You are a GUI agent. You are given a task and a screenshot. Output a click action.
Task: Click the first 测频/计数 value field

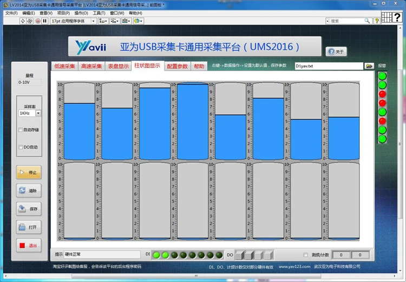(x=341, y=255)
